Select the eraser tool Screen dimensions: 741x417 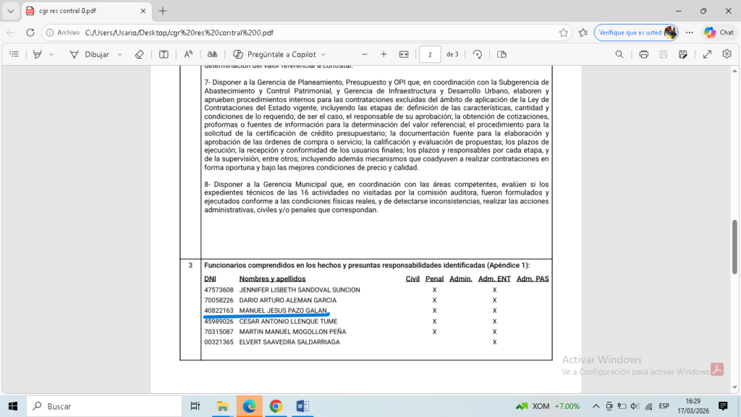[140, 54]
